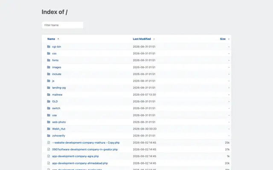The height and width of the screenshot is (170, 273).
Task: Sort listing by Name column header
Action: click(51, 39)
